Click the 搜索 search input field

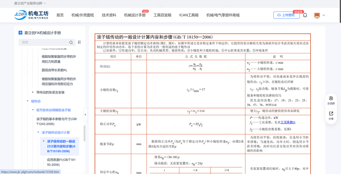(x=43, y=42)
